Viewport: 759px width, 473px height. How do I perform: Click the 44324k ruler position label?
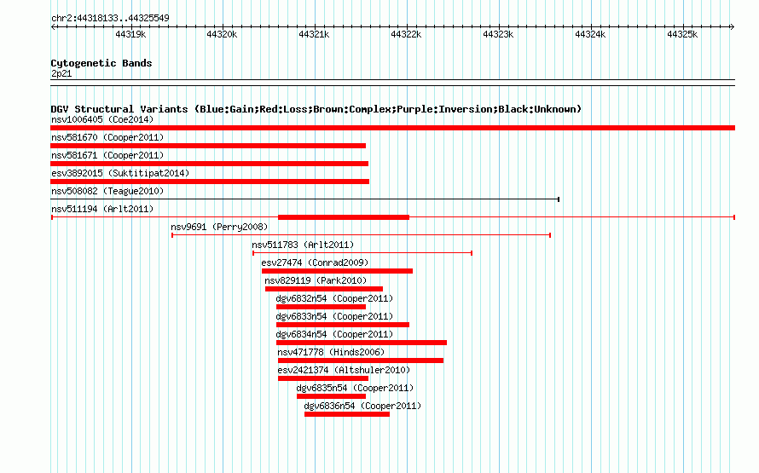click(590, 34)
